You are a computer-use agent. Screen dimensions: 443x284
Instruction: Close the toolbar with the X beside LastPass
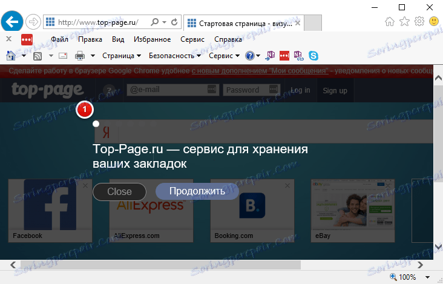8,39
